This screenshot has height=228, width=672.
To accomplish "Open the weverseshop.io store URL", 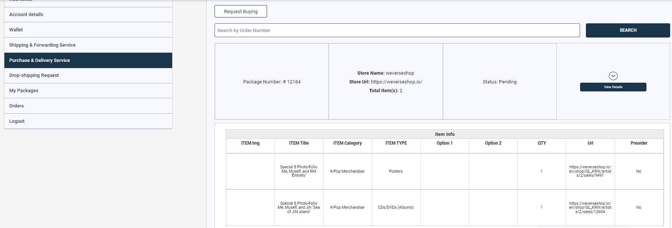I will (x=396, y=82).
